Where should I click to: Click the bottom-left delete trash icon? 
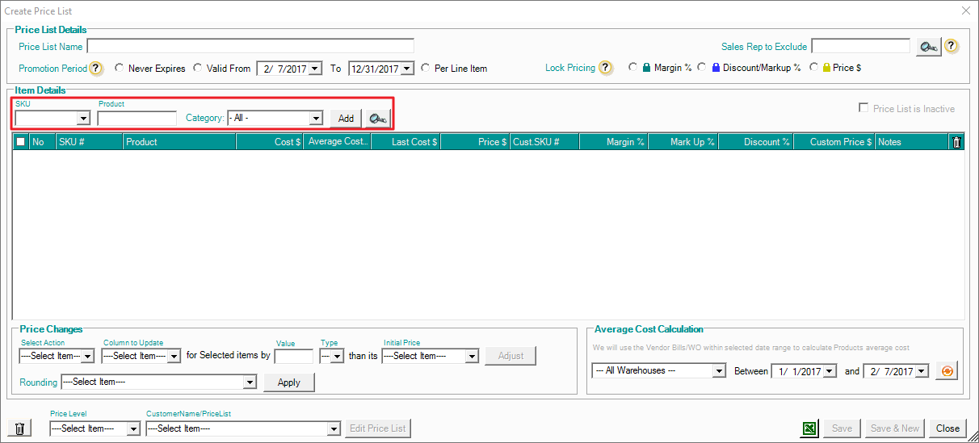[20, 428]
